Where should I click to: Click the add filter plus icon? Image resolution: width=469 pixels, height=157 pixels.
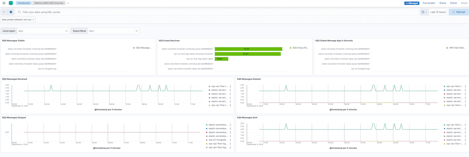tap(11, 12)
